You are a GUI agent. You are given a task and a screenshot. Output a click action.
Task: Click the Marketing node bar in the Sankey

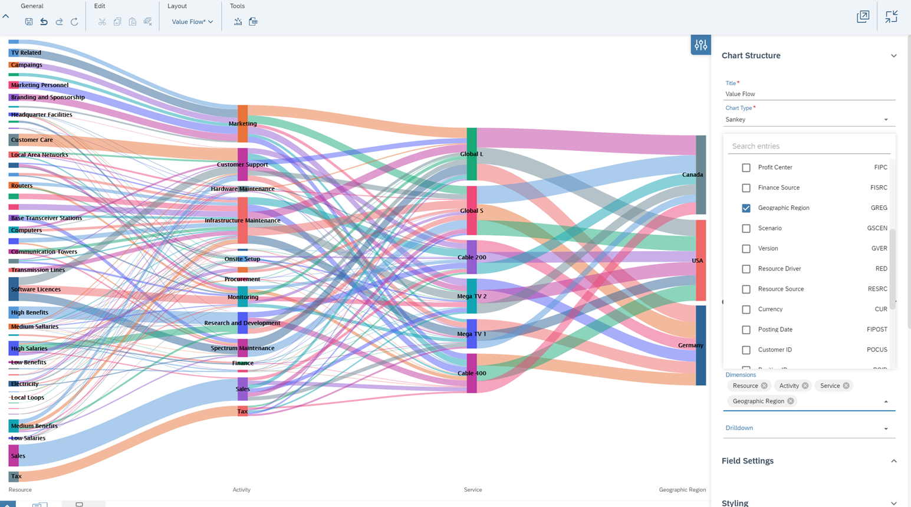242,124
